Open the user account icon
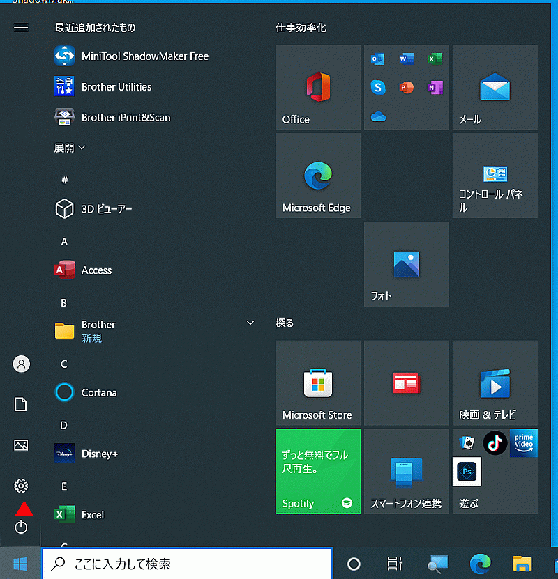Viewport: 558px width, 579px height. [21, 364]
